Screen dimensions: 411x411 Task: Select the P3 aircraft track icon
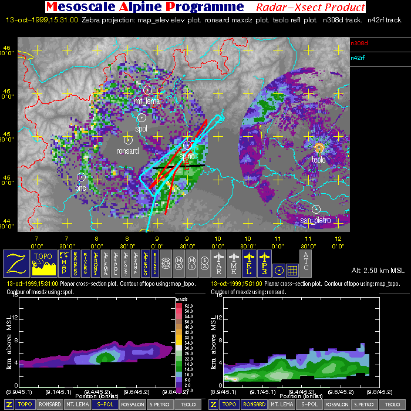pyautogui.click(x=262, y=263)
